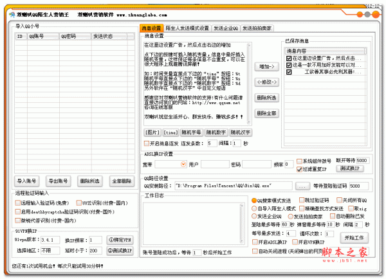Click 开始工作 button

(354, 238)
